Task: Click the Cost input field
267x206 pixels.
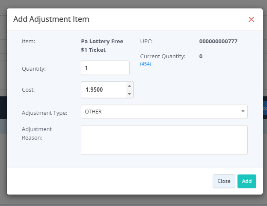Action: (104, 90)
